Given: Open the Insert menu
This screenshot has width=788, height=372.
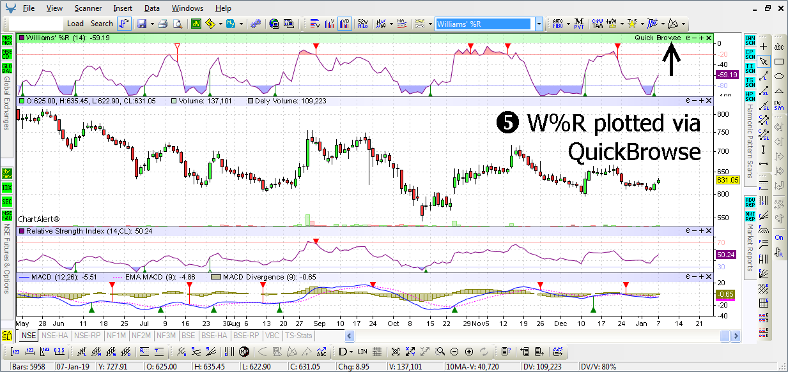Looking at the screenshot, I should pos(123,8).
